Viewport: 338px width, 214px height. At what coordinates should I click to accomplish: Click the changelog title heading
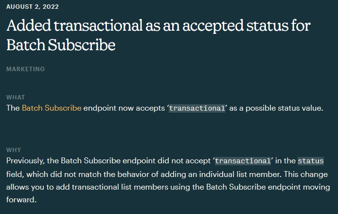pyautogui.click(x=159, y=35)
